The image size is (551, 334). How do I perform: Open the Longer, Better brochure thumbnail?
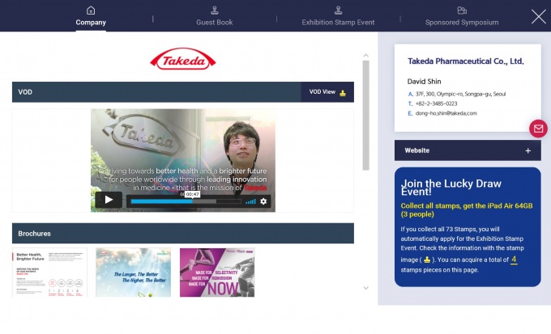[x=133, y=273]
